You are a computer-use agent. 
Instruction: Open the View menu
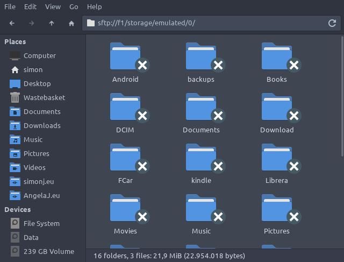53,7
